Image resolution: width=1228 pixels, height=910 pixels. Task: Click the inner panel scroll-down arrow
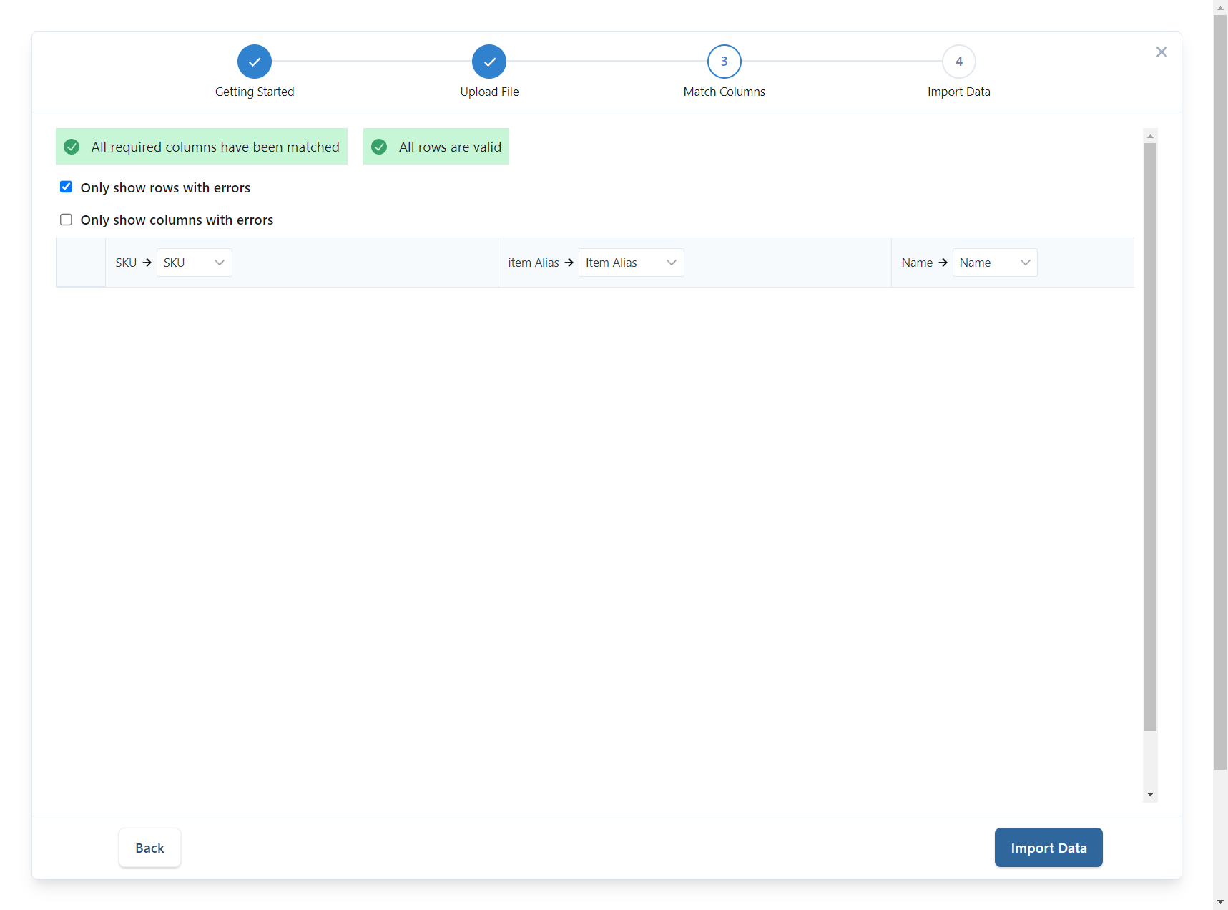[1150, 794]
